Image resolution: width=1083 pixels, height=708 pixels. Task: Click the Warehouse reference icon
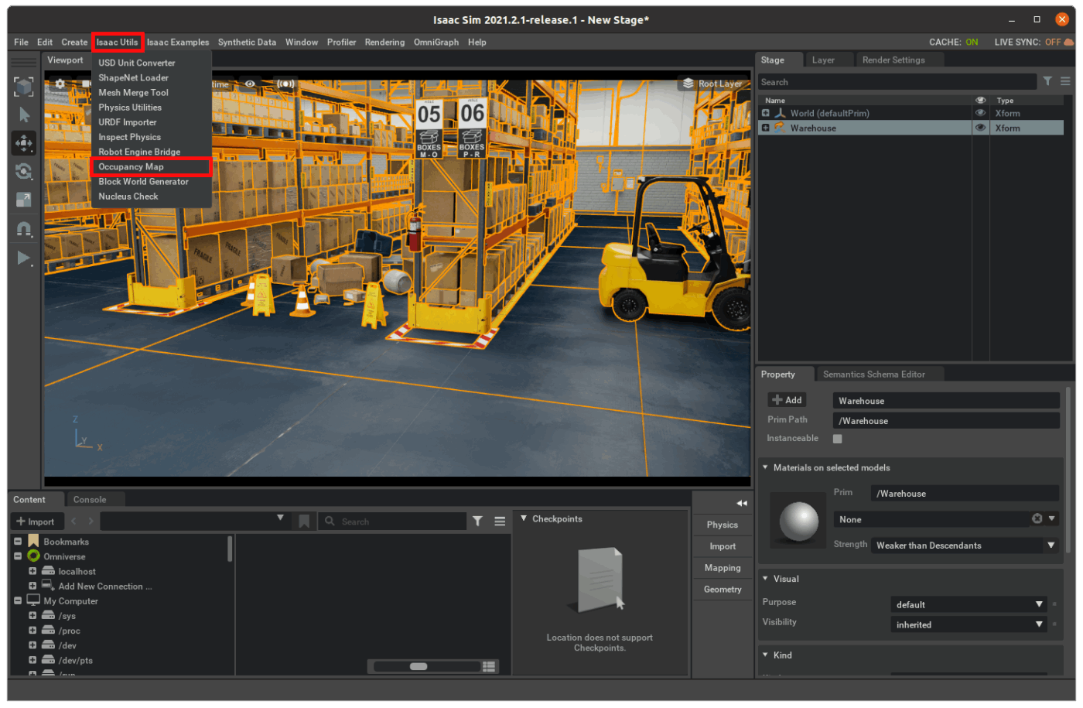(x=780, y=128)
